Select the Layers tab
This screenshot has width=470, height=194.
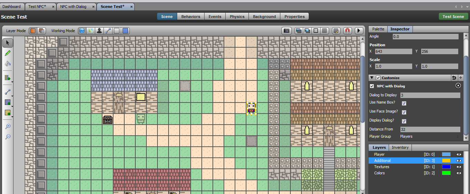(x=379, y=147)
